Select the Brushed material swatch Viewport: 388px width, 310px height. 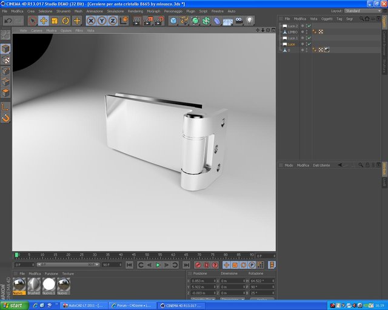(34, 286)
